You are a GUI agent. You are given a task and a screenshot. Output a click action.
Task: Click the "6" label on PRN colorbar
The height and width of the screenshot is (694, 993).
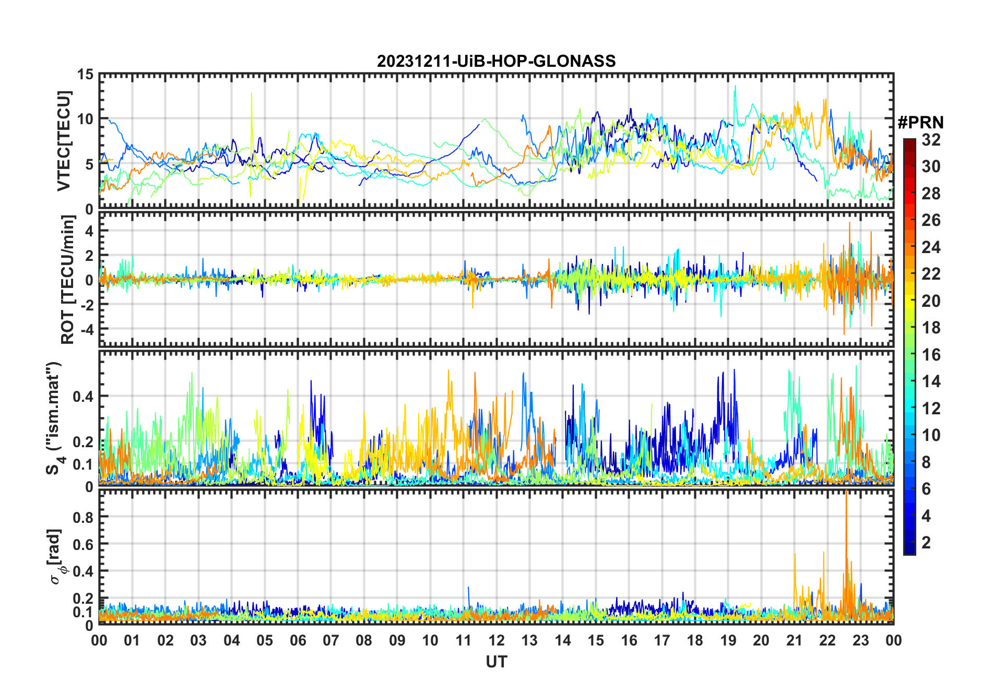[926, 489]
